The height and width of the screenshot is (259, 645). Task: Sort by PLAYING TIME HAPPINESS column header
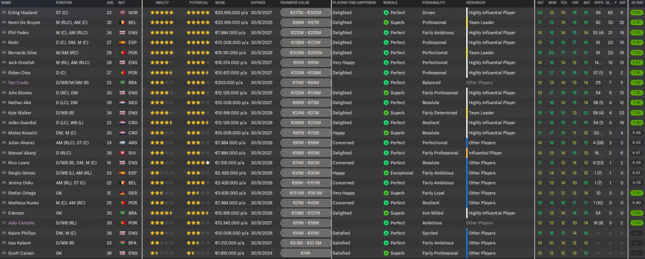point(354,3)
